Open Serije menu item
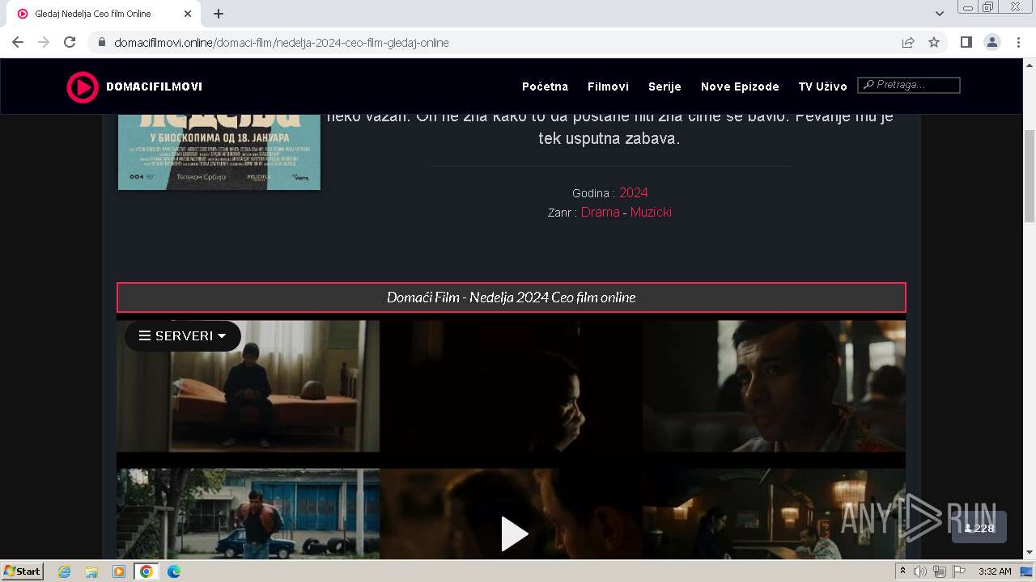This screenshot has height=582, width=1036. pos(664,86)
